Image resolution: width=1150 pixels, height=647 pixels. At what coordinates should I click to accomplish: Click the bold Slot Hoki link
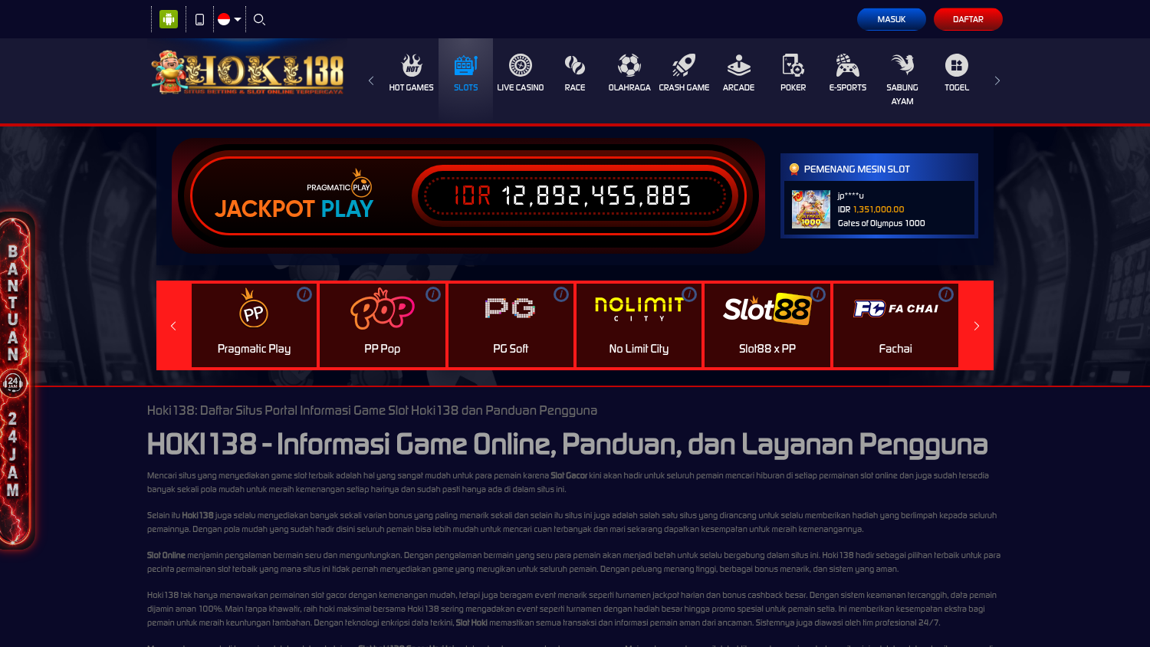click(472, 622)
